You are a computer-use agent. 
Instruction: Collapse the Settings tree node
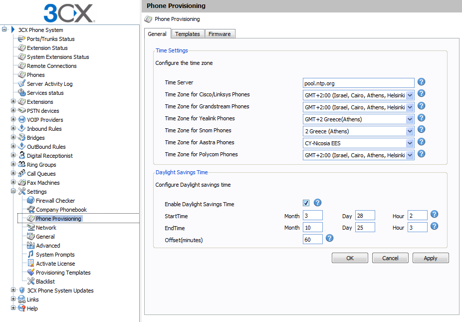pyautogui.click(x=13, y=191)
